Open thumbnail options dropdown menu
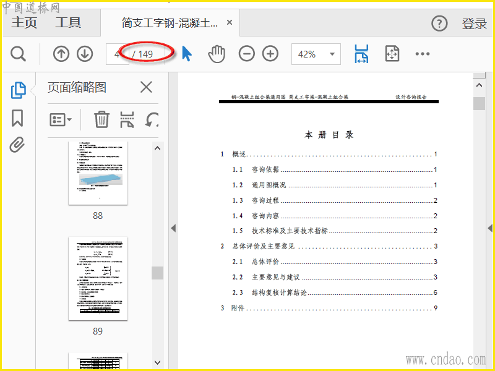Screen dimensions: 495x371 [x=60, y=120]
